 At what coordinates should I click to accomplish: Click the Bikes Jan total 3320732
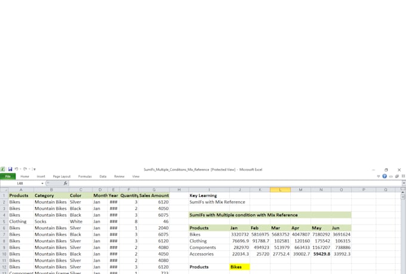[239, 235]
